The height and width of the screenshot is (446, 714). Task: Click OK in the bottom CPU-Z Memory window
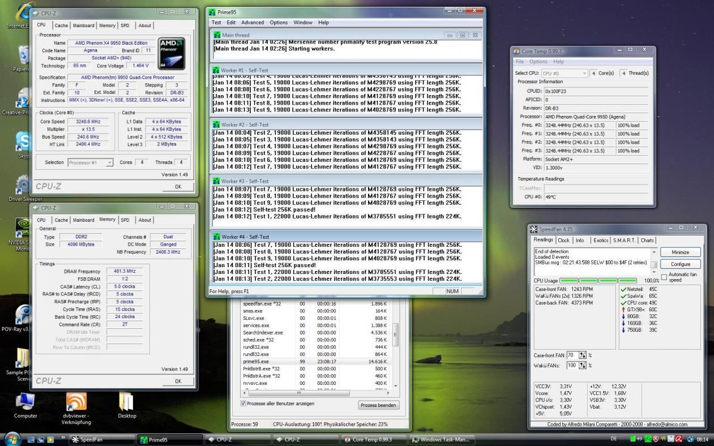coord(178,381)
